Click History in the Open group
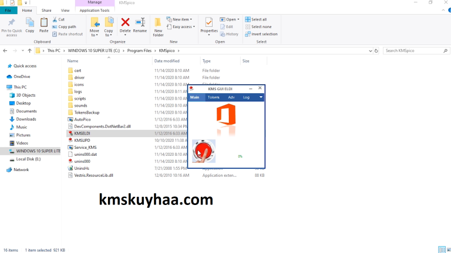This screenshot has width=451, height=253. (229, 34)
